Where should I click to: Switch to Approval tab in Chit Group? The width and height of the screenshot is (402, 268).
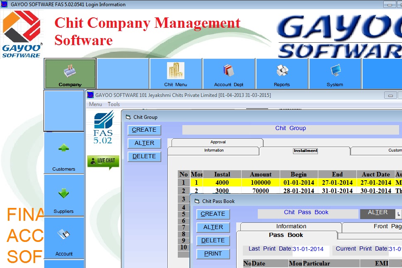tap(218, 142)
